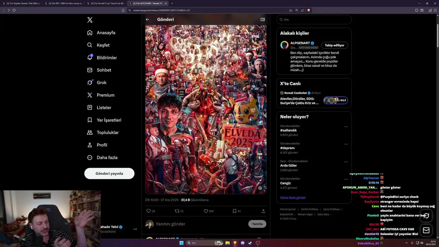
Task: Click the browser address bar URL
Action: [161, 10]
